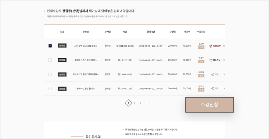The image size is (269, 139).
Task: Click the 강사명 column header
Action: pyautogui.click(x=108, y=32)
